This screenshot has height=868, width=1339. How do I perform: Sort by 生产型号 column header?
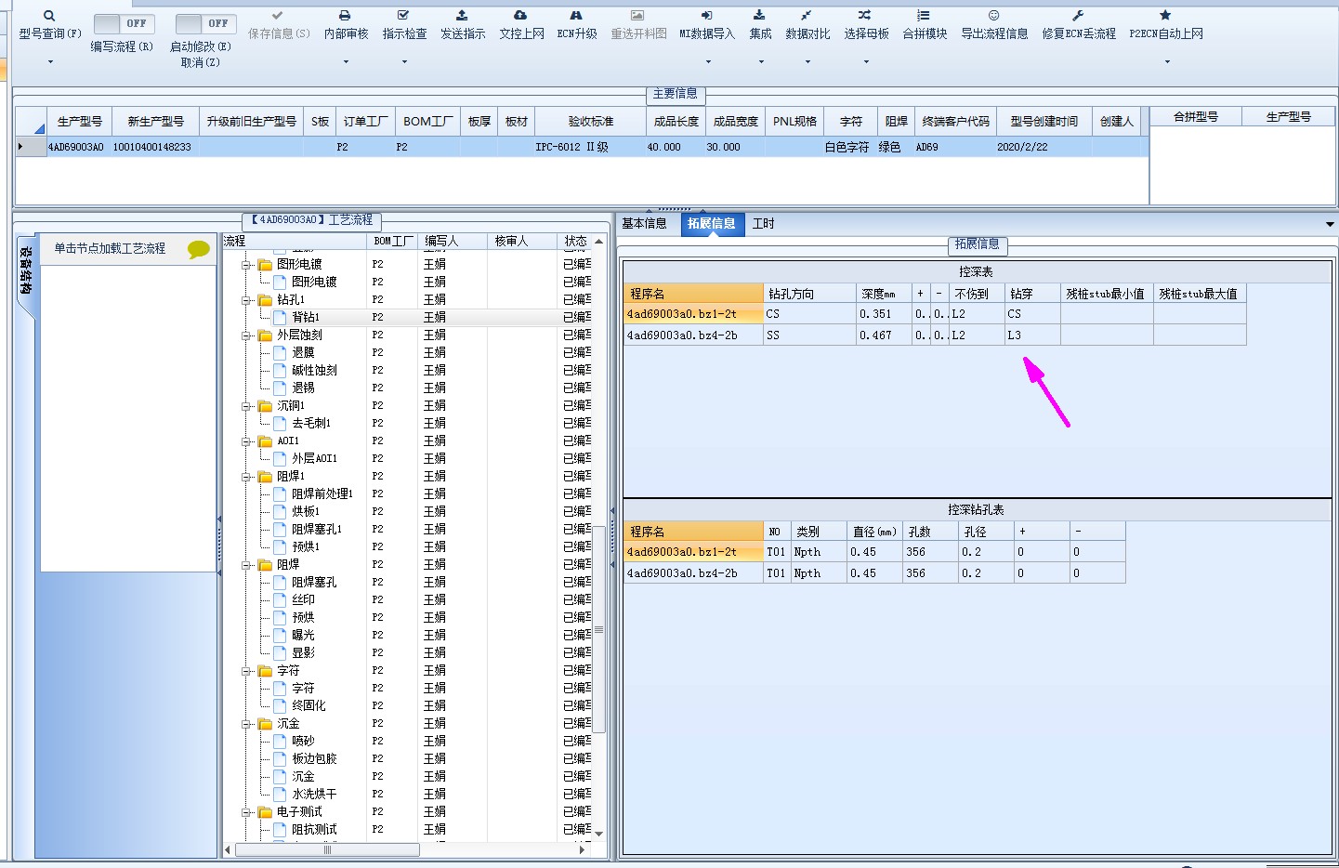tap(79, 121)
